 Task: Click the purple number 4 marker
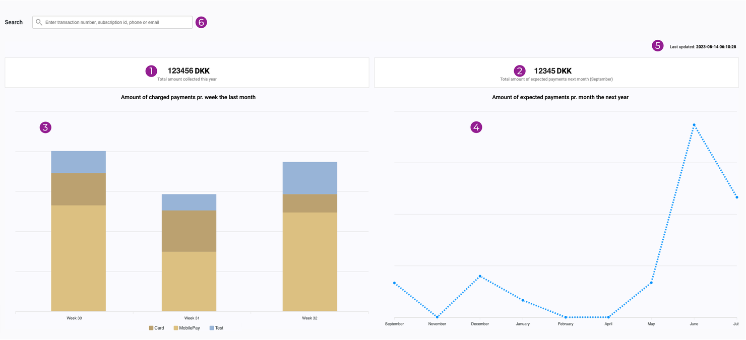pos(476,127)
